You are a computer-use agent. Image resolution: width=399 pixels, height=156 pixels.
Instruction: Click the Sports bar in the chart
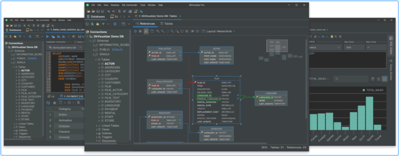tap(369, 113)
